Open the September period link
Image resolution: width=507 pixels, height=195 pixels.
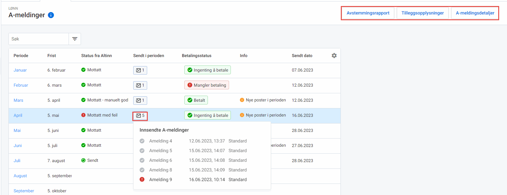[24, 191]
